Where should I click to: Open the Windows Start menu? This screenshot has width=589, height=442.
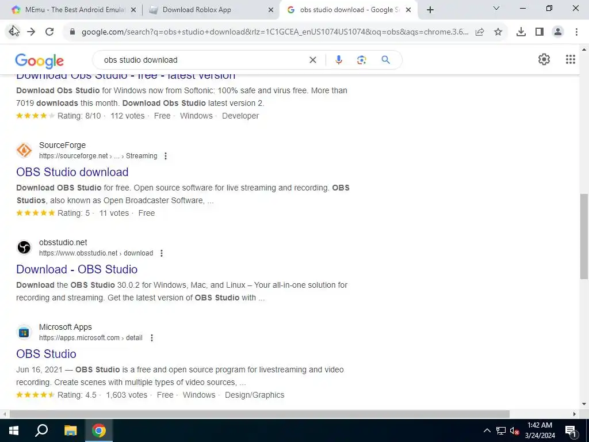14,430
